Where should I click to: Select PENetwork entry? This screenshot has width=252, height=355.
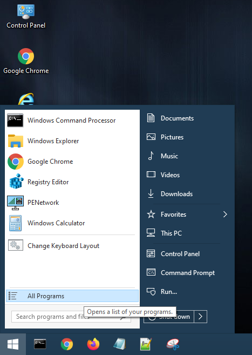[43, 203]
